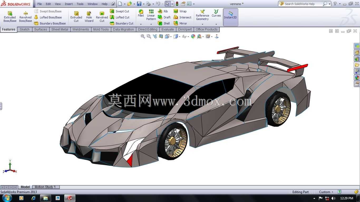This screenshot has width=360, height=202.
Task: Open the SolidWorks Resources task pane tab
Action: tap(357, 52)
